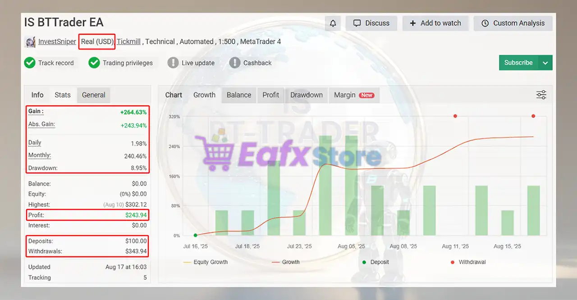577x300 pixels.
Task: Toggle Deposit legend series
Action: point(376,262)
